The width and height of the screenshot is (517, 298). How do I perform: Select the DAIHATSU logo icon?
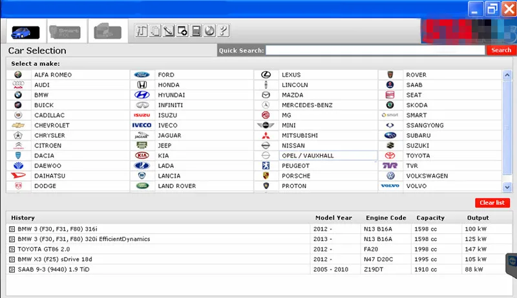pyautogui.click(x=18, y=176)
